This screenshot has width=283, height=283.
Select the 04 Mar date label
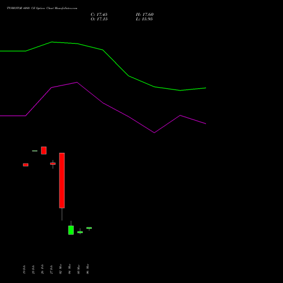(x=70, y=269)
